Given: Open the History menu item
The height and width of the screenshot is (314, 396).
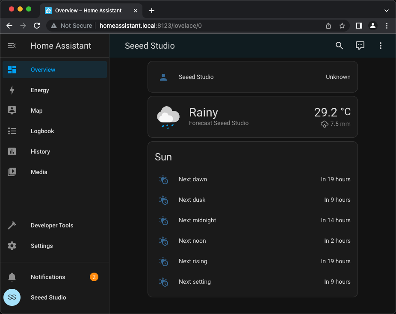Looking at the screenshot, I should coord(55,151).
